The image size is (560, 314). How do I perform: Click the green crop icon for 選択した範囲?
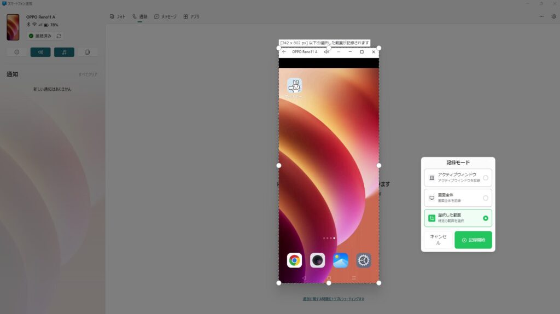click(431, 218)
